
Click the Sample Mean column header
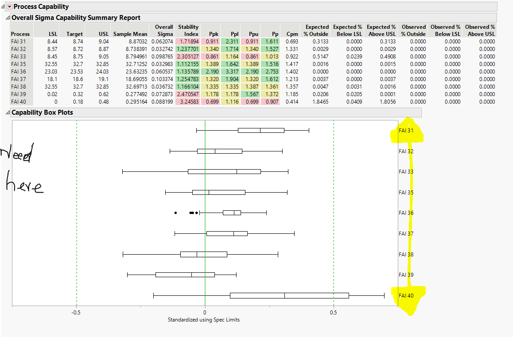[130, 34]
